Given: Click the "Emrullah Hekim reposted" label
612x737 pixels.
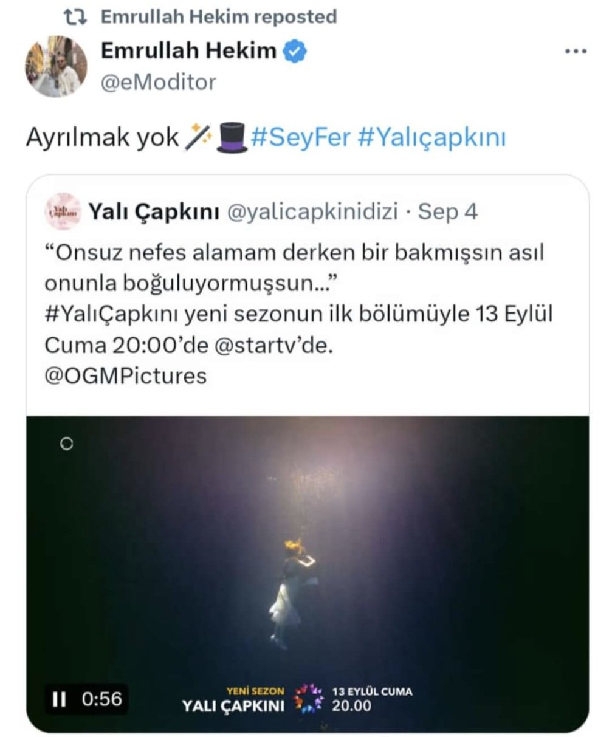Looking at the screenshot, I should 218,16.
